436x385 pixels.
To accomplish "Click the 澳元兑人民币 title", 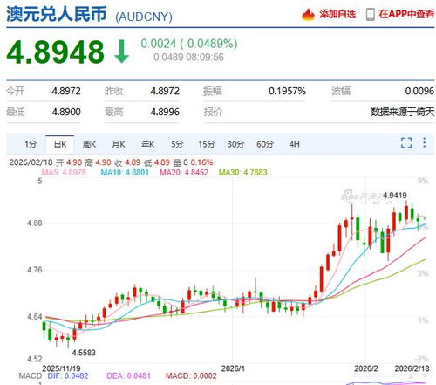I will click(57, 14).
